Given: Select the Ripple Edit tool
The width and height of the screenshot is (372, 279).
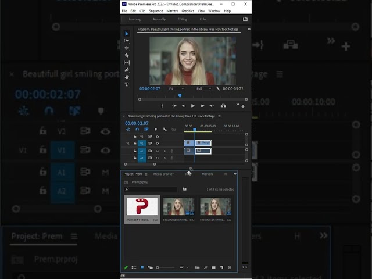Looking at the screenshot, I should tap(127, 48).
